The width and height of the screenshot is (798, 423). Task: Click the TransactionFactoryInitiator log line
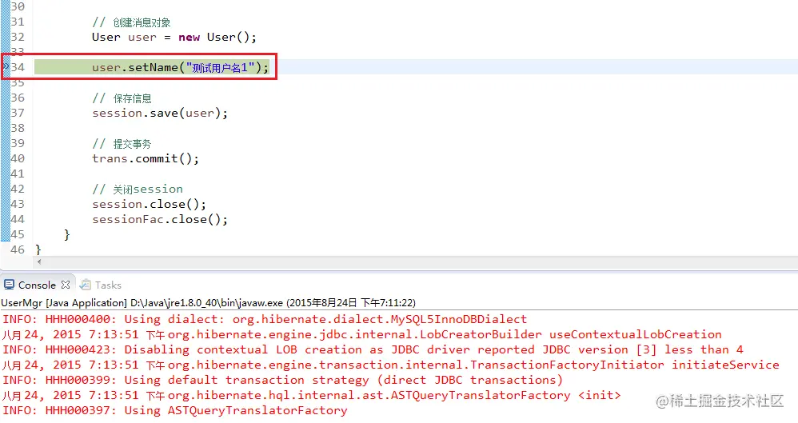pos(391,365)
